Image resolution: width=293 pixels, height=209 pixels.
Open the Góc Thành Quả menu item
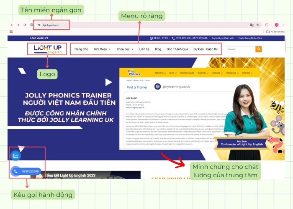[x=177, y=49]
